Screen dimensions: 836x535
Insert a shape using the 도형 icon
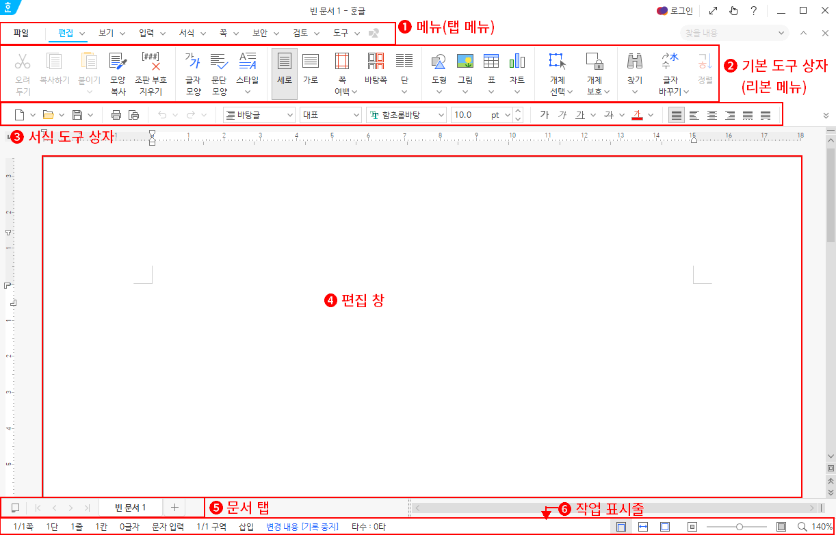(437, 68)
